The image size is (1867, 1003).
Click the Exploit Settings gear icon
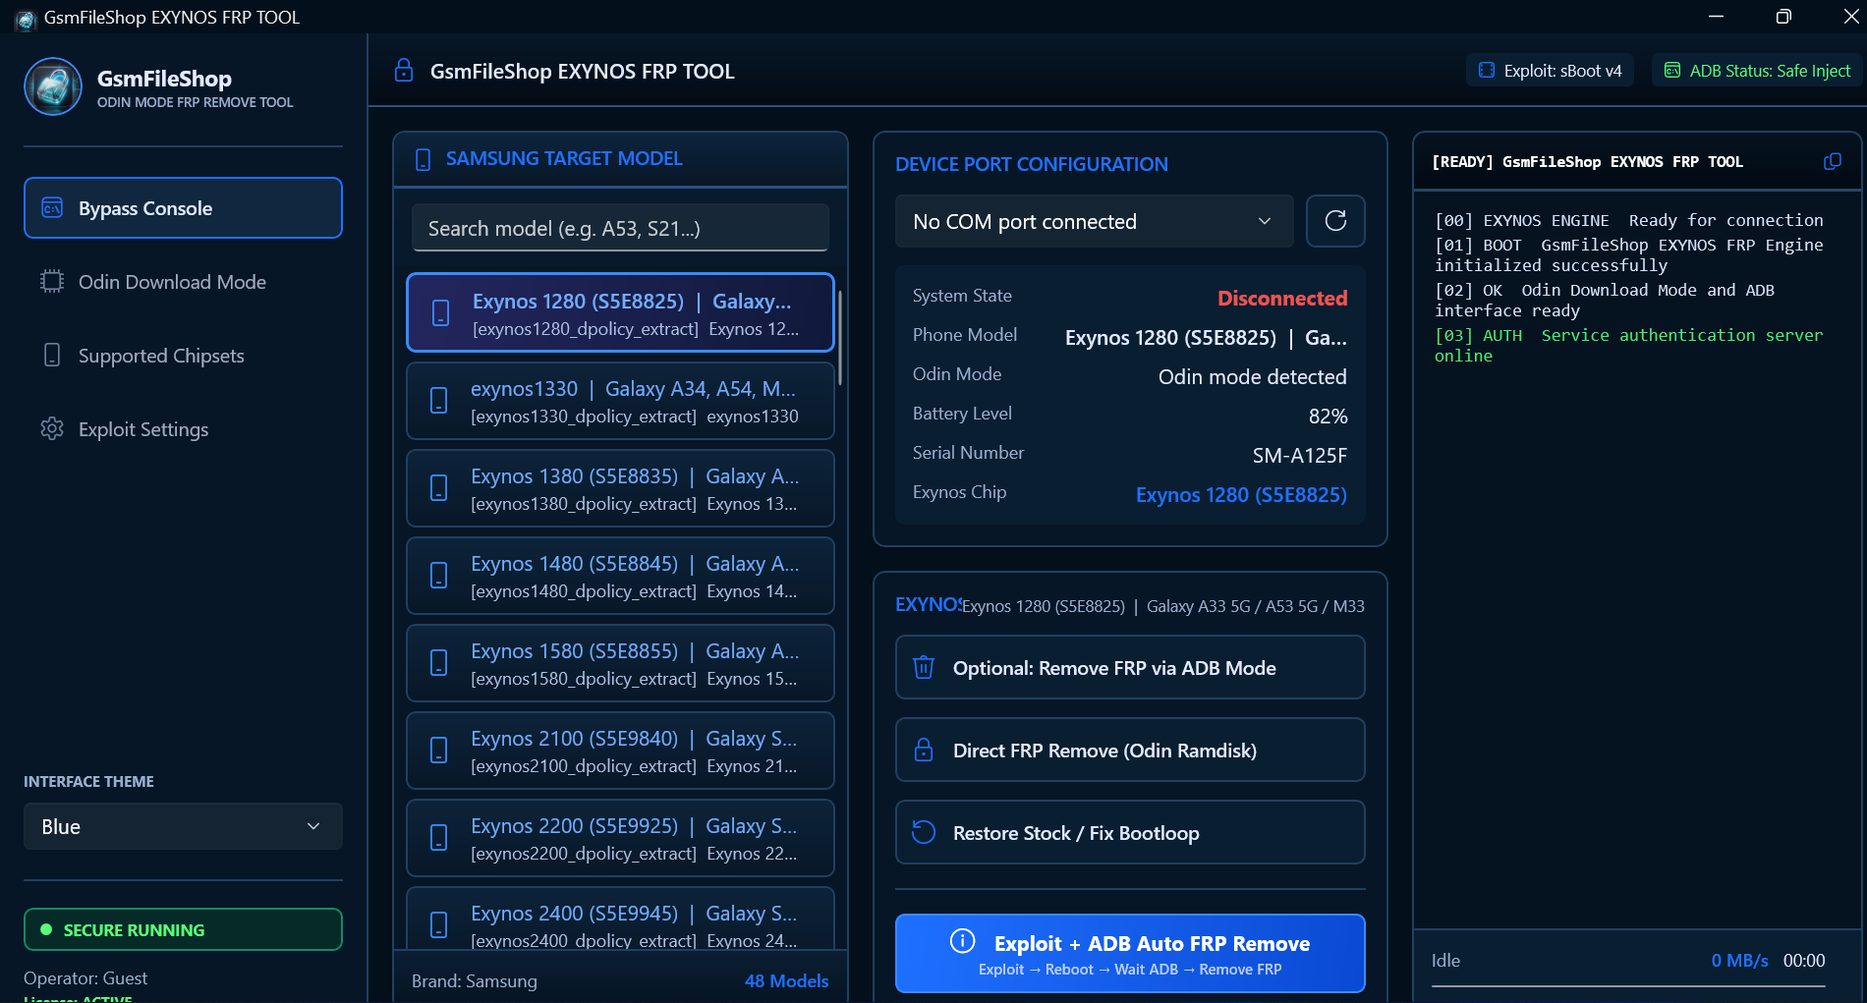coord(52,429)
